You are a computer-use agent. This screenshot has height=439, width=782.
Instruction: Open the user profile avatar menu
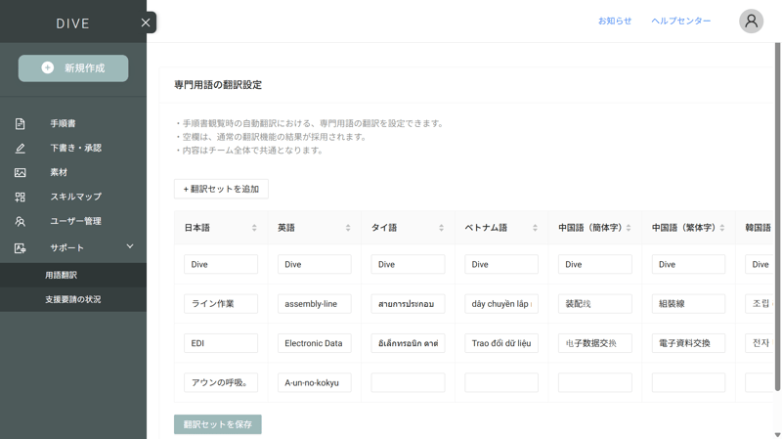(x=751, y=21)
